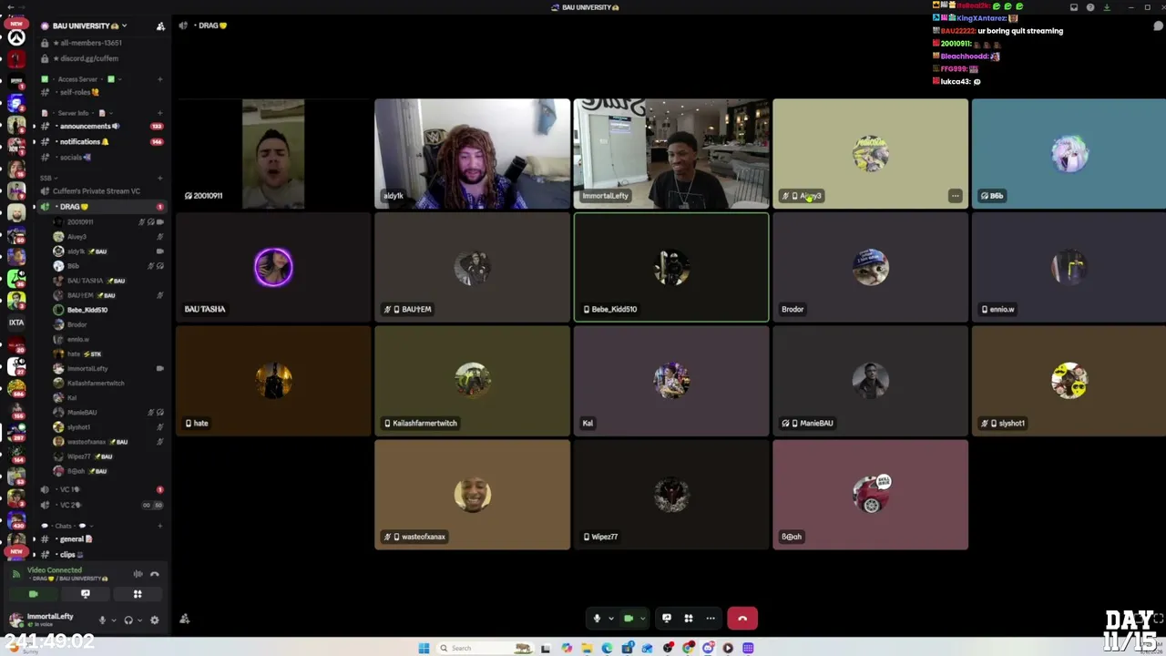This screenshot has width=1166, height=656.
Task: Open Microsoft Edge from the taskbar
Action: coord(607,648)
